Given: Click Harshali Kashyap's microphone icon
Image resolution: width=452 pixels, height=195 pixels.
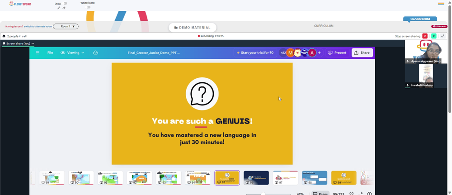Looking at the screenshot, I should 408,86.
